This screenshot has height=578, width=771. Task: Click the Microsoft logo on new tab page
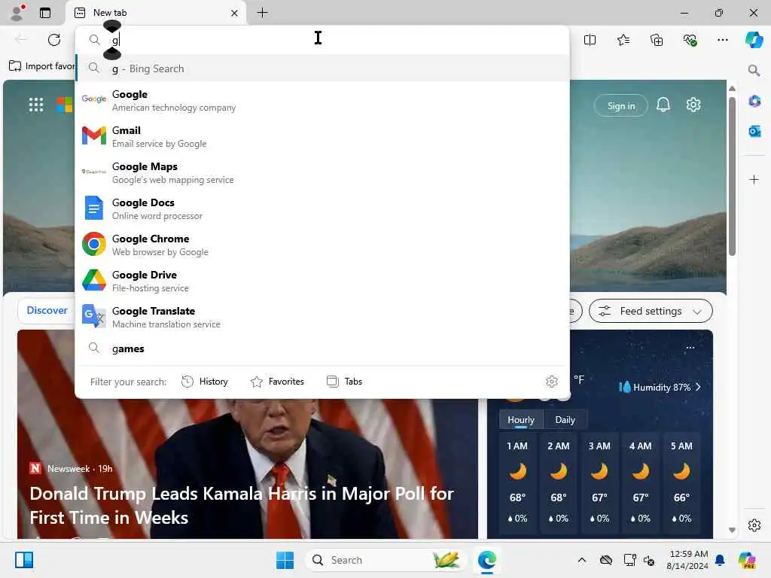tap(64, 105)
